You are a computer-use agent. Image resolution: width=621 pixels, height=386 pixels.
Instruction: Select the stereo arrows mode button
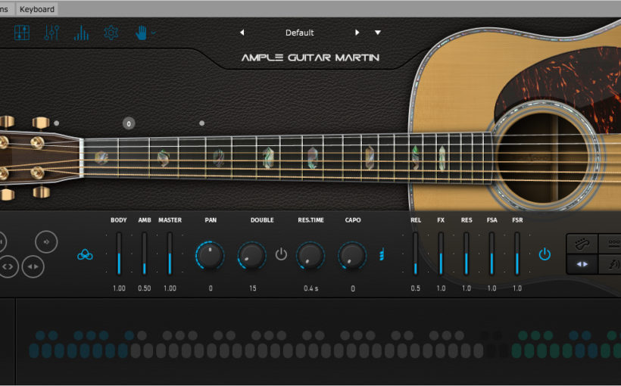click(582, 264)
